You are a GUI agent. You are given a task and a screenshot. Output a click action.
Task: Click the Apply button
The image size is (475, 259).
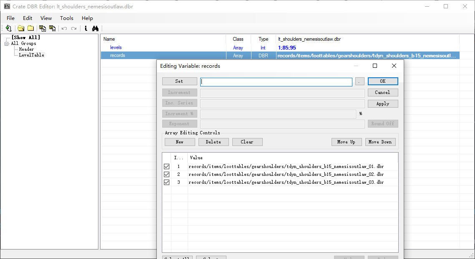tap(383, 104)
